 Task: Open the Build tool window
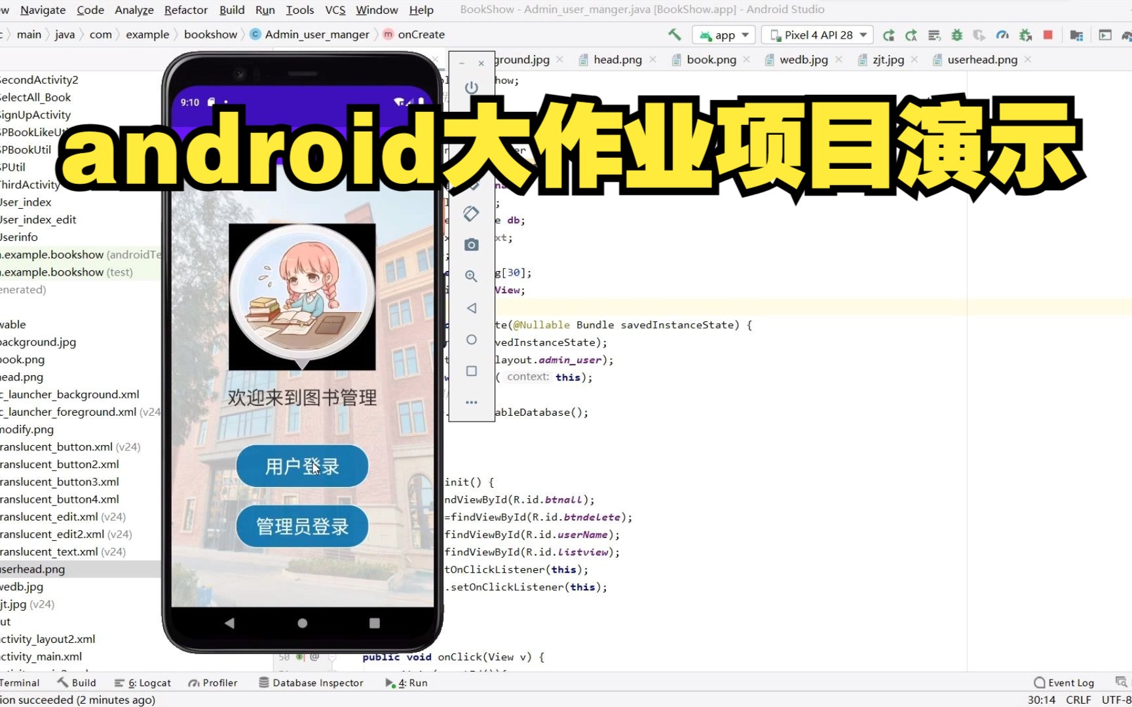[77, 683]
